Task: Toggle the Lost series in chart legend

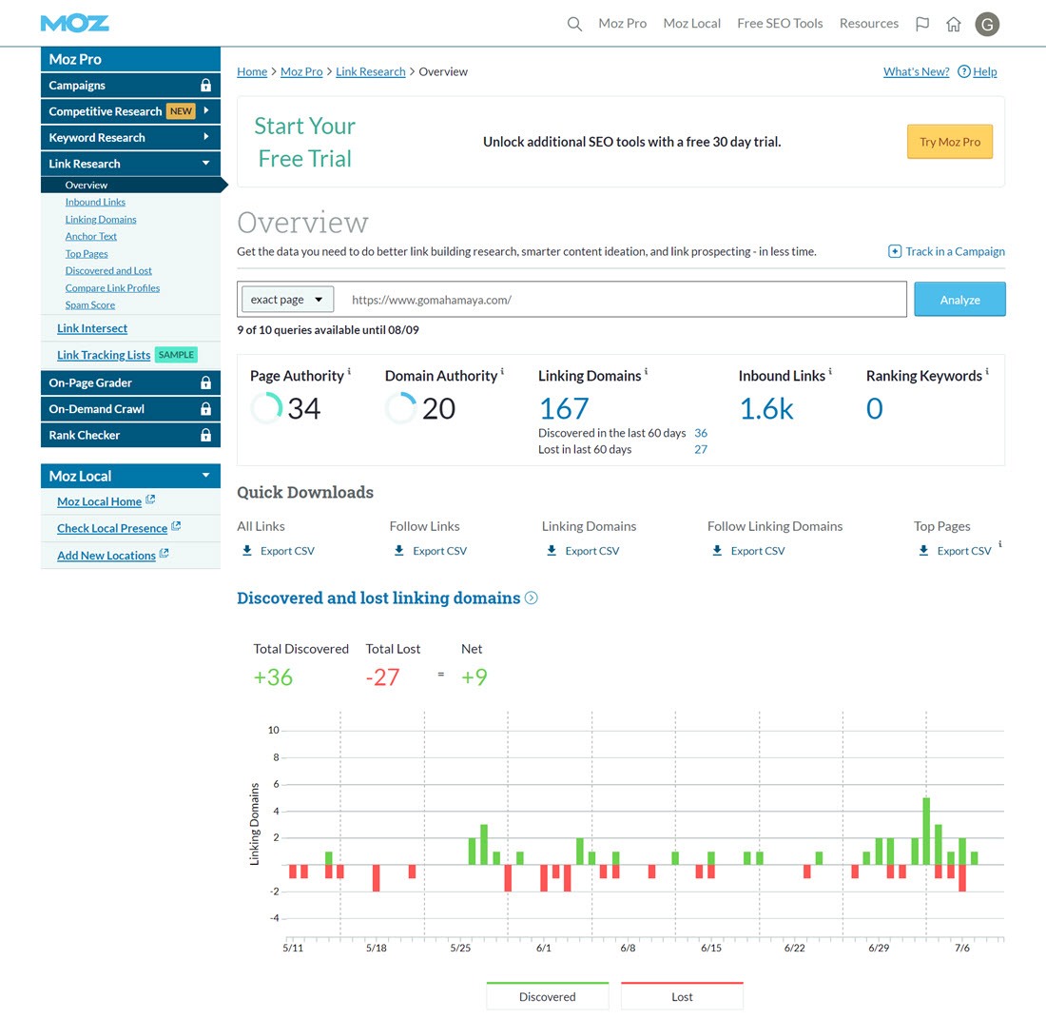Action: pyautogui.click(x=682, y=996)
